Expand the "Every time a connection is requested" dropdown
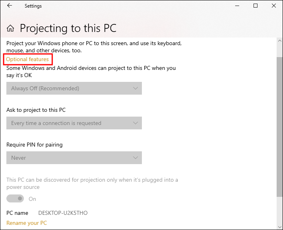 pyautogui.click(x=74, y=123)
